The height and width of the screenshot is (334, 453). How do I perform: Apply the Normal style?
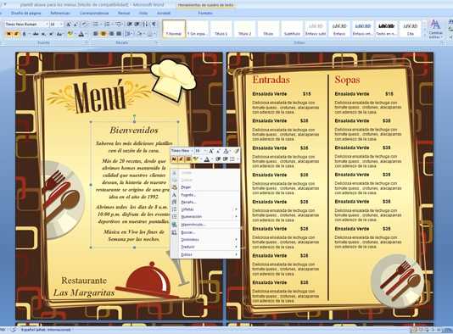point(174,28)
